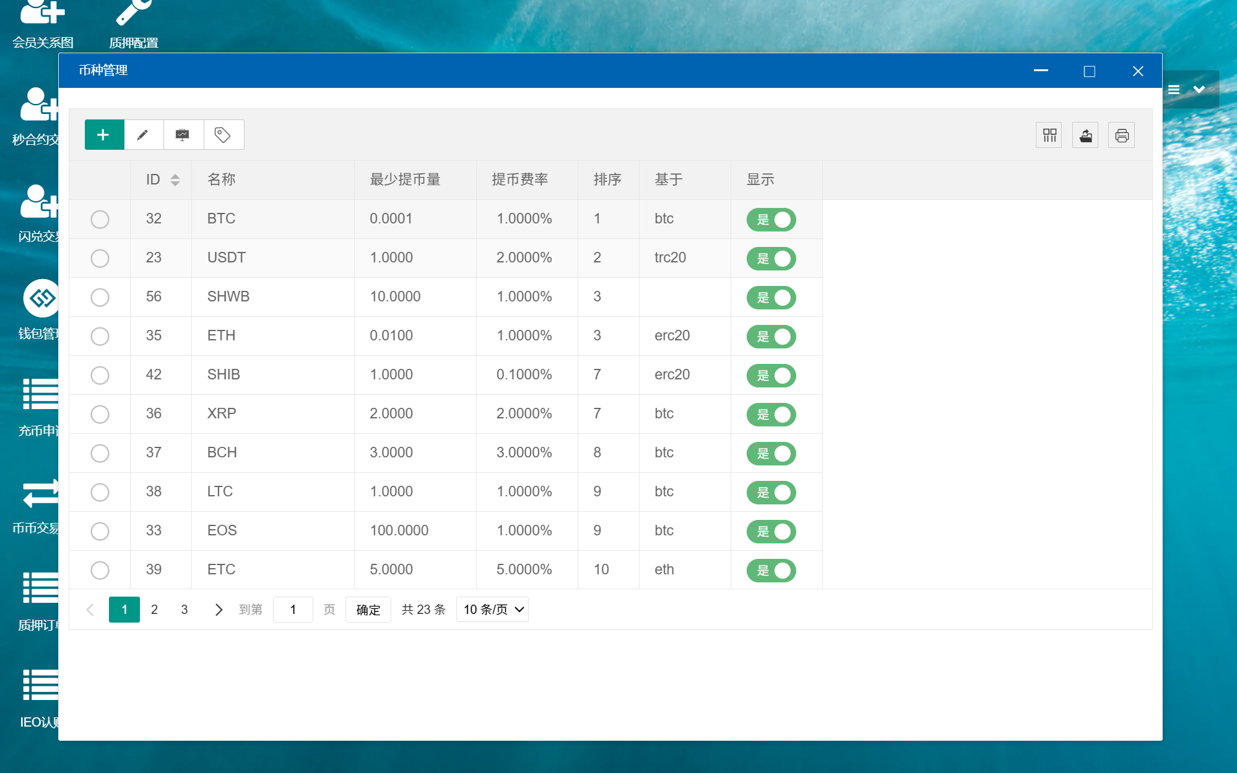Open the 10 条/页 page size dropdown
Image resolution: width=1237 pixels, height=773 pixels.
[492, 610]
